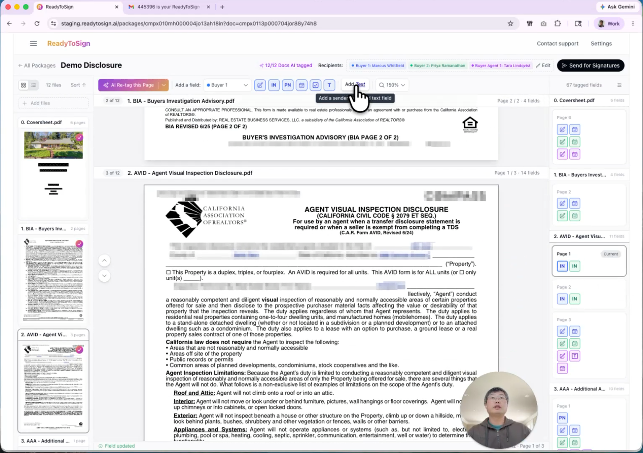
Task: Switch to list view of files
Action: [34, 85]
